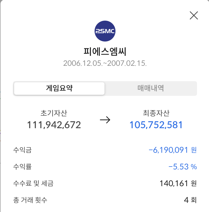Click the 수익률 row label
This screenshot has width=209, height=212.
[22, 167]
